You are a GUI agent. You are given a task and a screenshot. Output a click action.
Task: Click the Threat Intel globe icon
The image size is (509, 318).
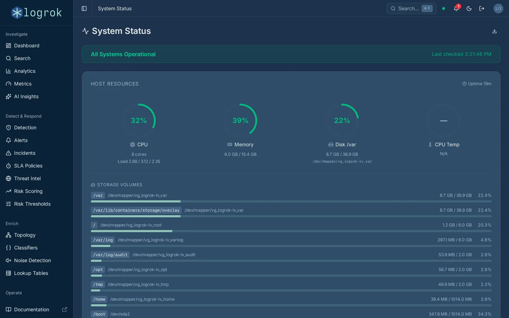click(8, 178)
